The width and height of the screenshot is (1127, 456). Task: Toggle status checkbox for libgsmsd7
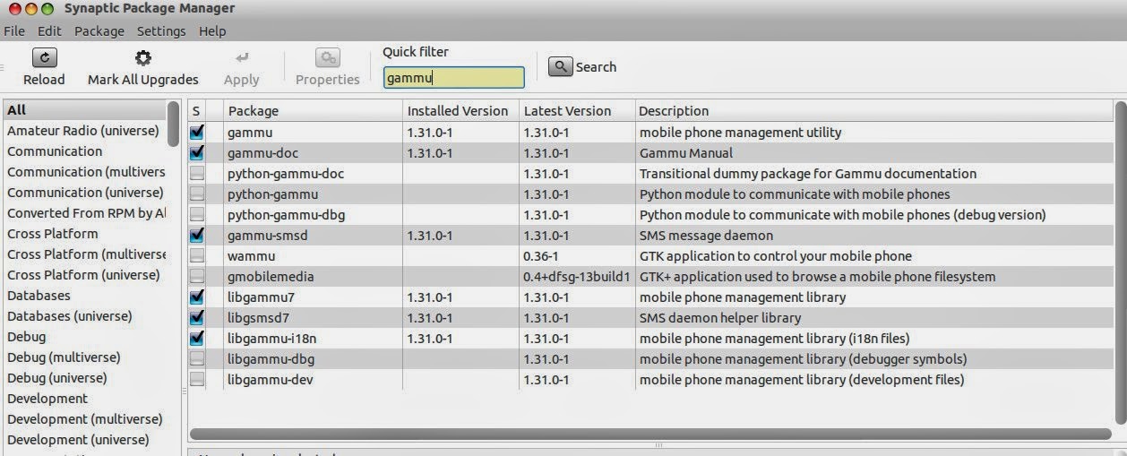(196, 317)
